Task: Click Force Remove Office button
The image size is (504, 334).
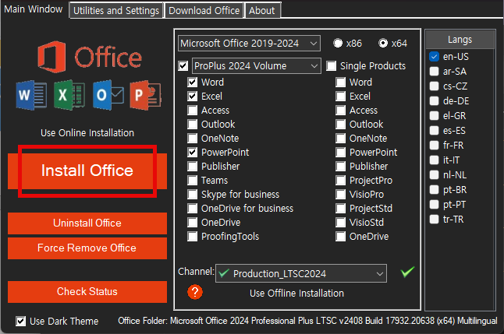Action: click(x=87, y=248)
